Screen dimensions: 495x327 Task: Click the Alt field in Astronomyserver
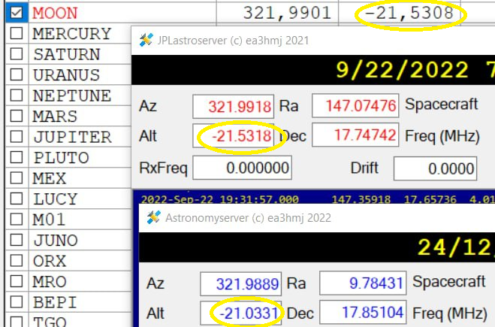click(x=240, y=313)
